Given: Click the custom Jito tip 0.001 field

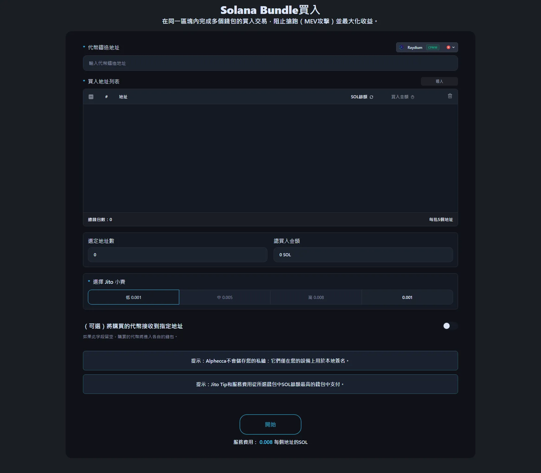Looking at the screenshot, I should click(407, 297).
